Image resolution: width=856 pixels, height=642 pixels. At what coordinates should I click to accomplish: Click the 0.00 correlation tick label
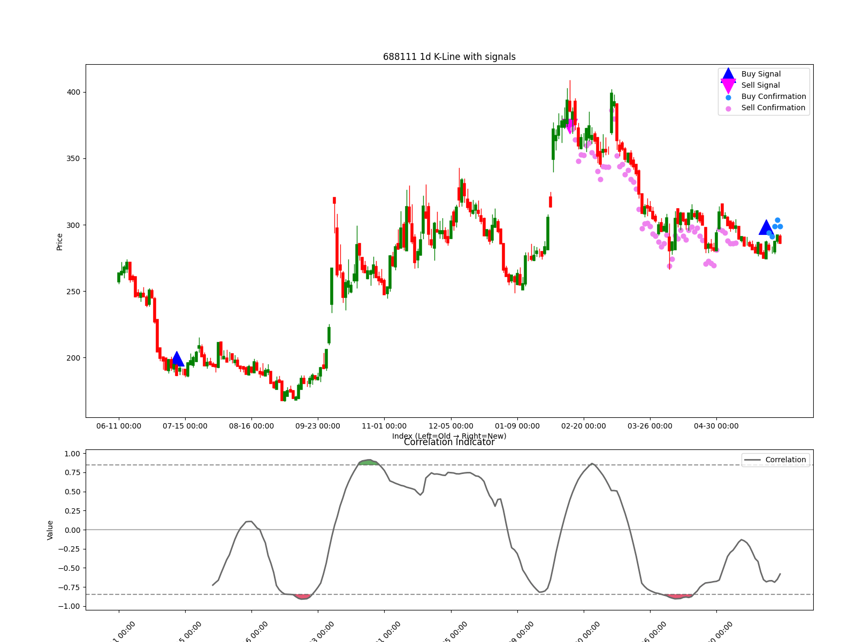coord(72,530)
